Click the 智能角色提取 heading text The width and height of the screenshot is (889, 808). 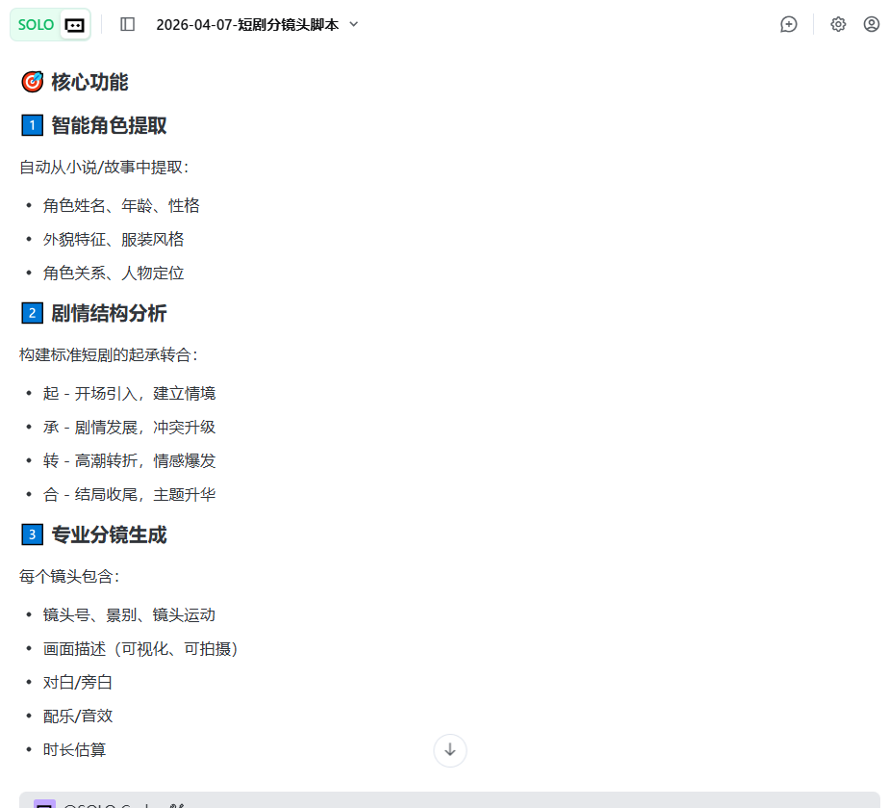[x=109, y=125]
